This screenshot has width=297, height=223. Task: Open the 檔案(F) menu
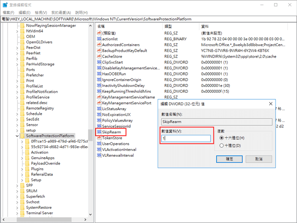(8, 12)
